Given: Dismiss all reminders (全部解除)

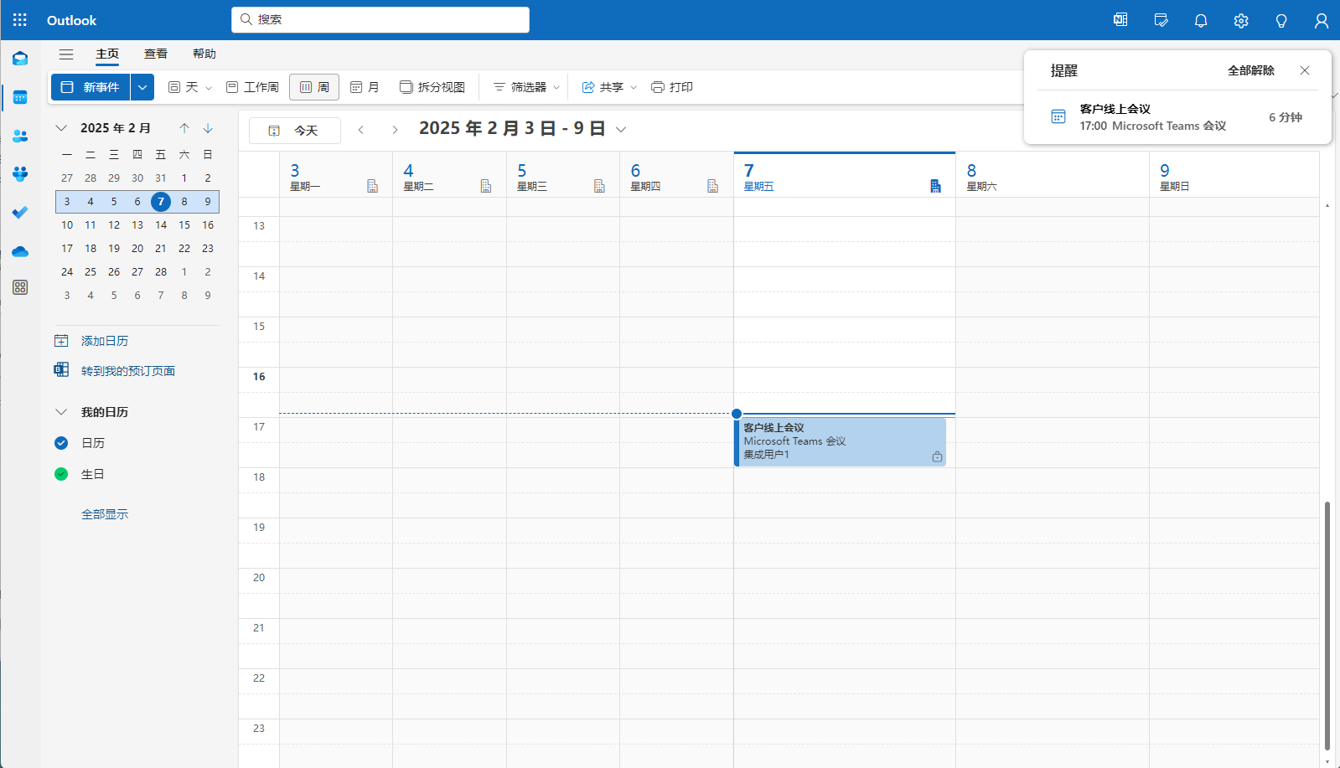Looking at the screenshot, I should coord(1251,70).
